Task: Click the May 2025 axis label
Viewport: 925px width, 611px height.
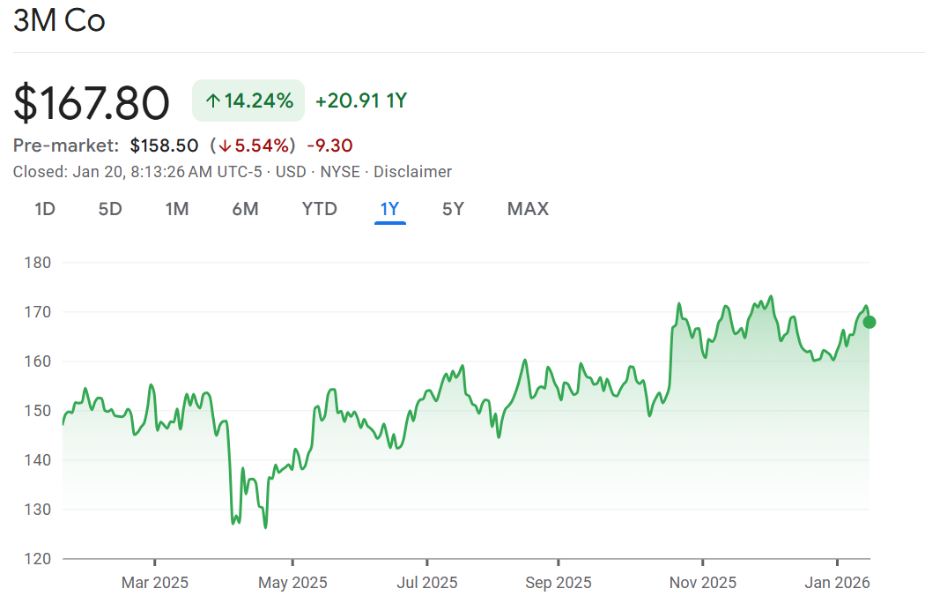Action: click(x=293, y=583)
